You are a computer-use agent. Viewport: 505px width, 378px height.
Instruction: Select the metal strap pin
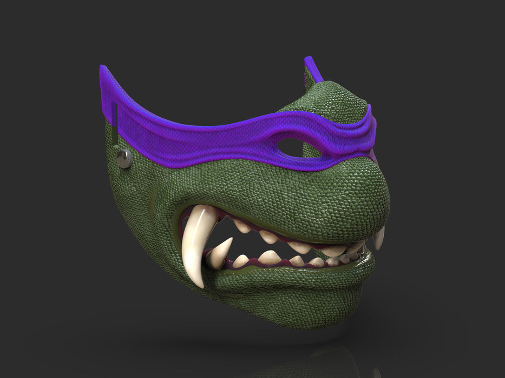(x=123, y=159)
